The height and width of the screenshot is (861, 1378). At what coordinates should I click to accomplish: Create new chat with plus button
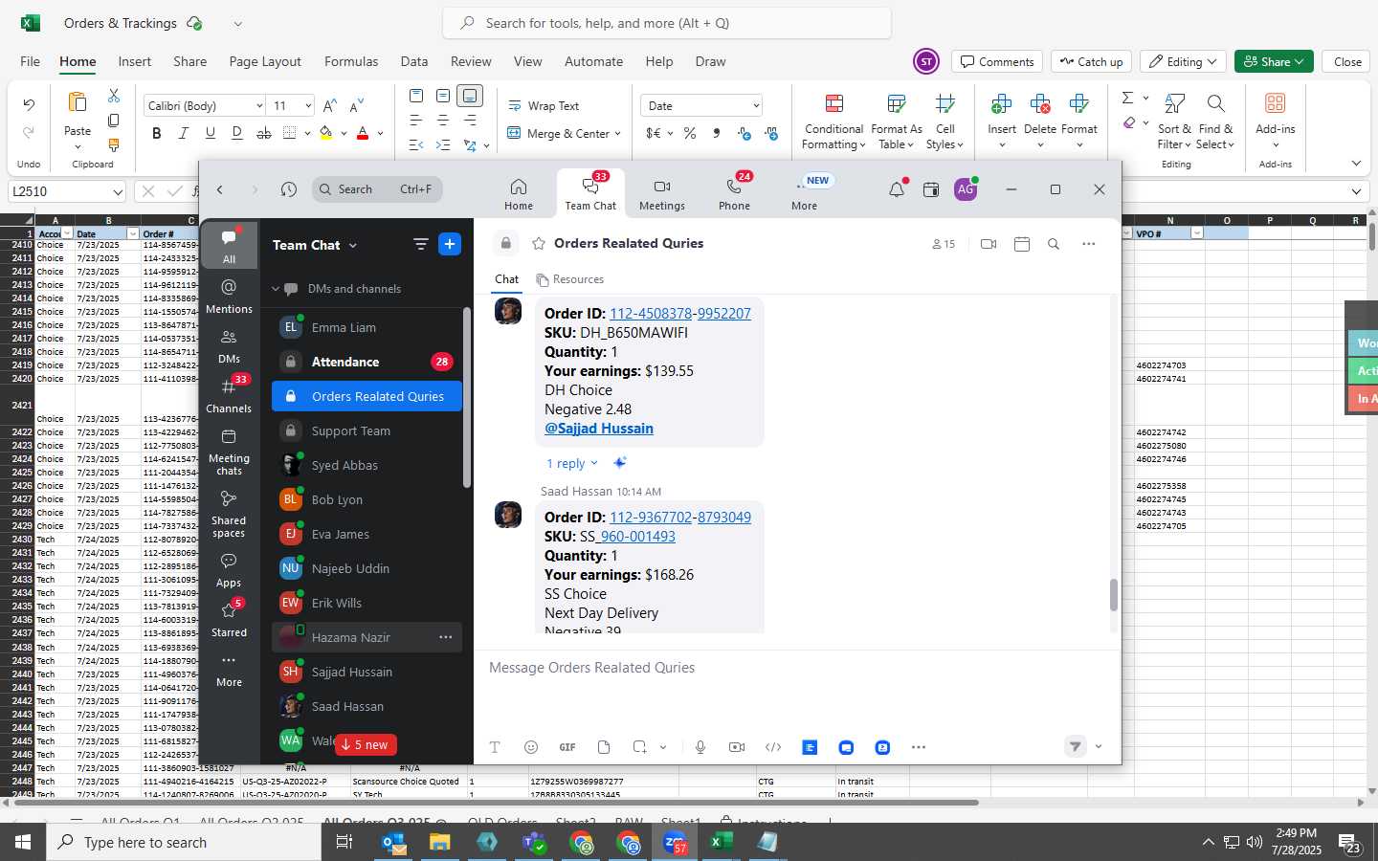pyautogui.click(x=450, y=244)
